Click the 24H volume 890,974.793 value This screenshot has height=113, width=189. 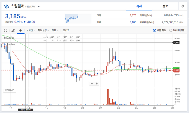click(x=171, y=15)
